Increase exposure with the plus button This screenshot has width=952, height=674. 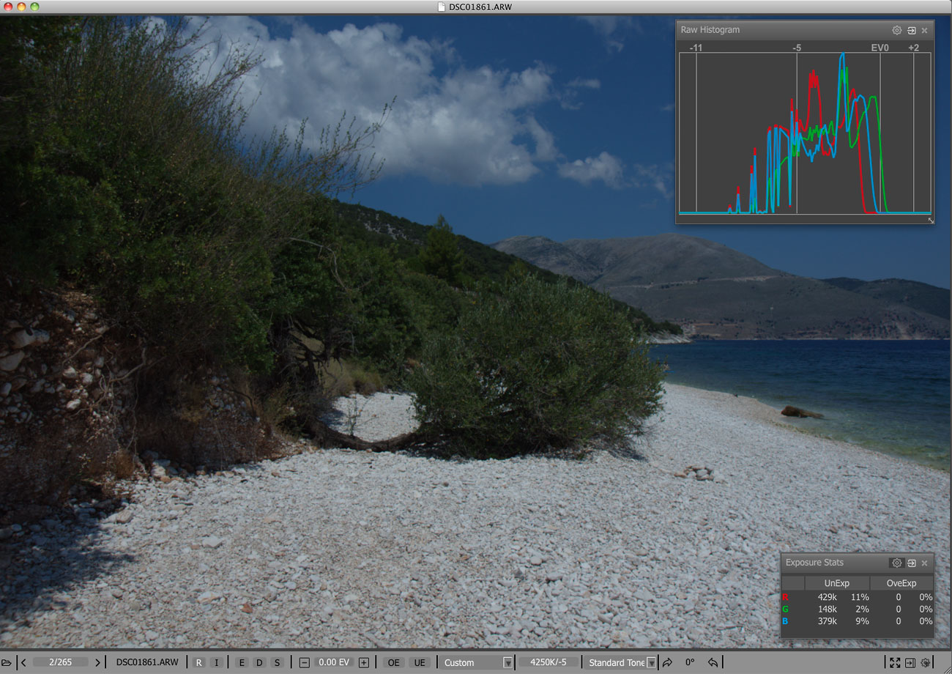coord(364,662)
